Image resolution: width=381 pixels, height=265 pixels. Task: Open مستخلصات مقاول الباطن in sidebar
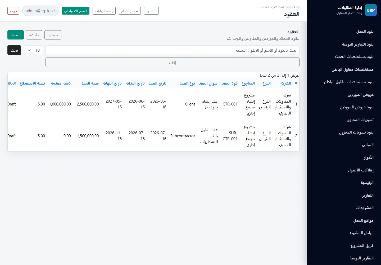click(x=352, y=69)
